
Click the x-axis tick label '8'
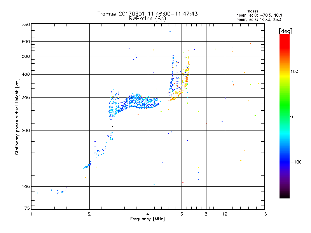[x=206, y=214]
